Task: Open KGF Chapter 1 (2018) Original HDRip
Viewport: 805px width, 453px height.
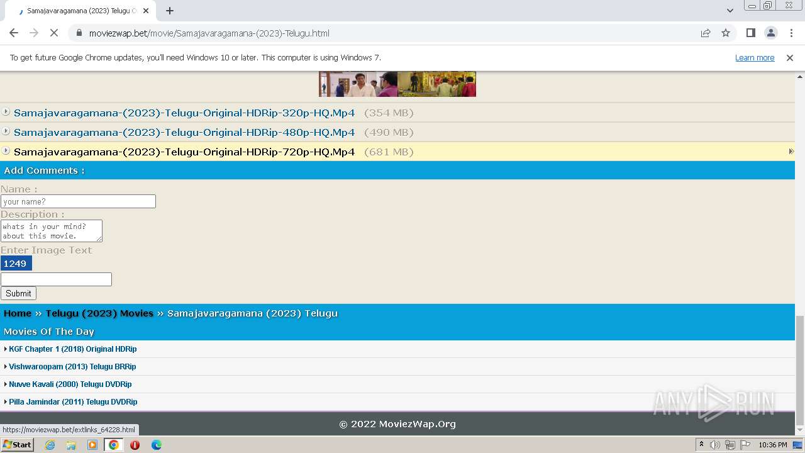Action: [72, 349]
